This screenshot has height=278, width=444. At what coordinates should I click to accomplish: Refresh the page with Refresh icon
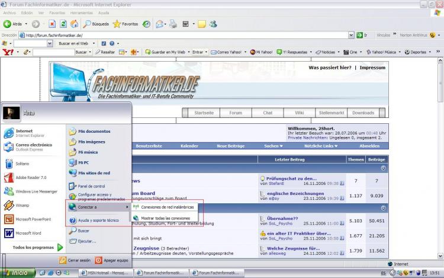pyautogui.click(x=63, y=24)
